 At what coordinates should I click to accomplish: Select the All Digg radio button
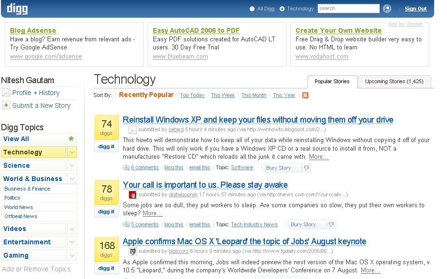[252, 9]
